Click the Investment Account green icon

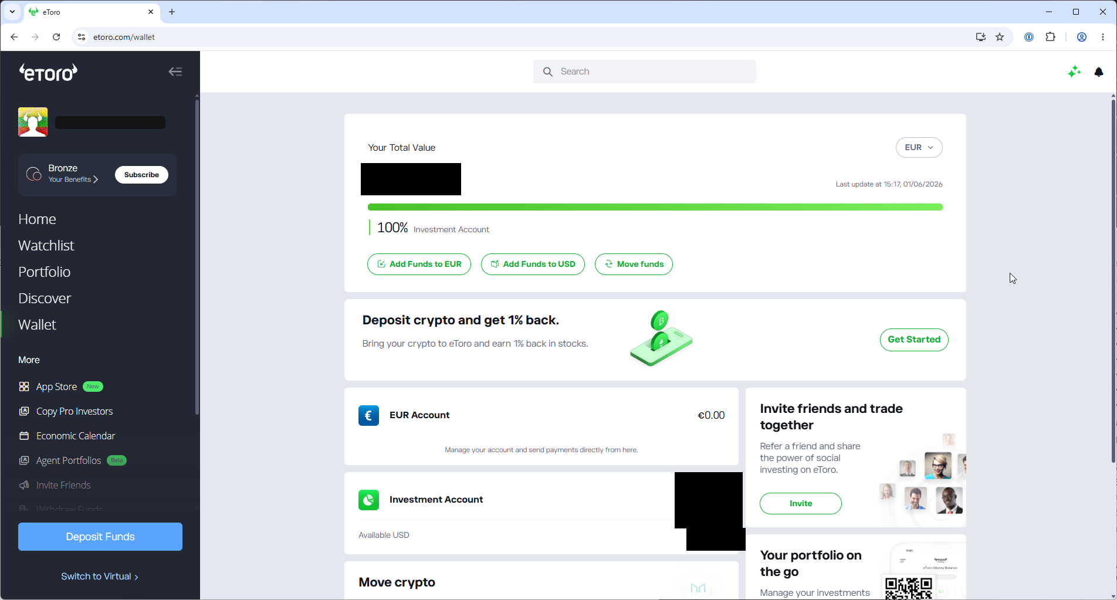click(368, 500)
